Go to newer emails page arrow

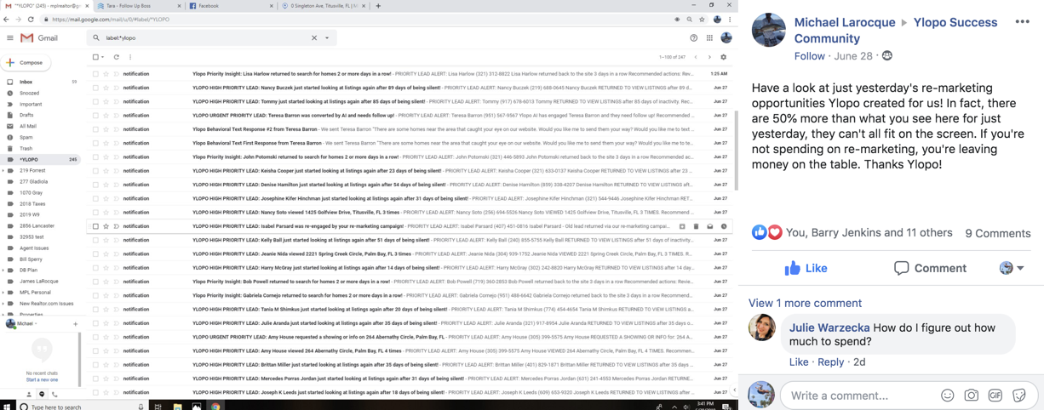click(x=696, y=58)
